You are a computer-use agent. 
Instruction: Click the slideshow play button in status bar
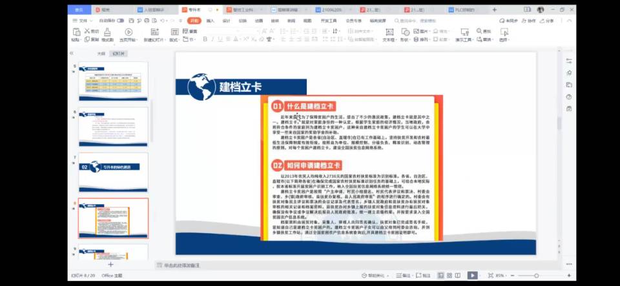pyautogui.click(x=472, y=276)
